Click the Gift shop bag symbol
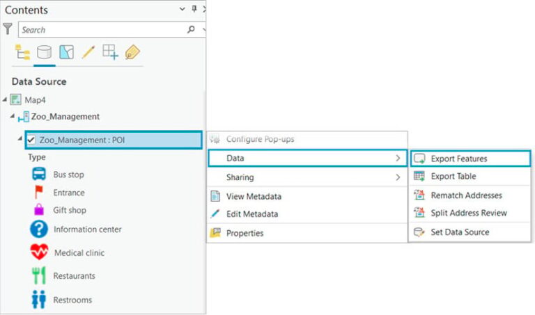Image resolution: width=535 pixels, height=315 pixels. 39,209
